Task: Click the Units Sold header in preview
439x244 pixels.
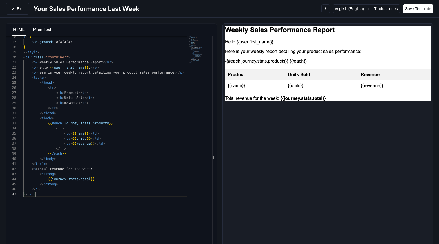Action: point(299,75)
